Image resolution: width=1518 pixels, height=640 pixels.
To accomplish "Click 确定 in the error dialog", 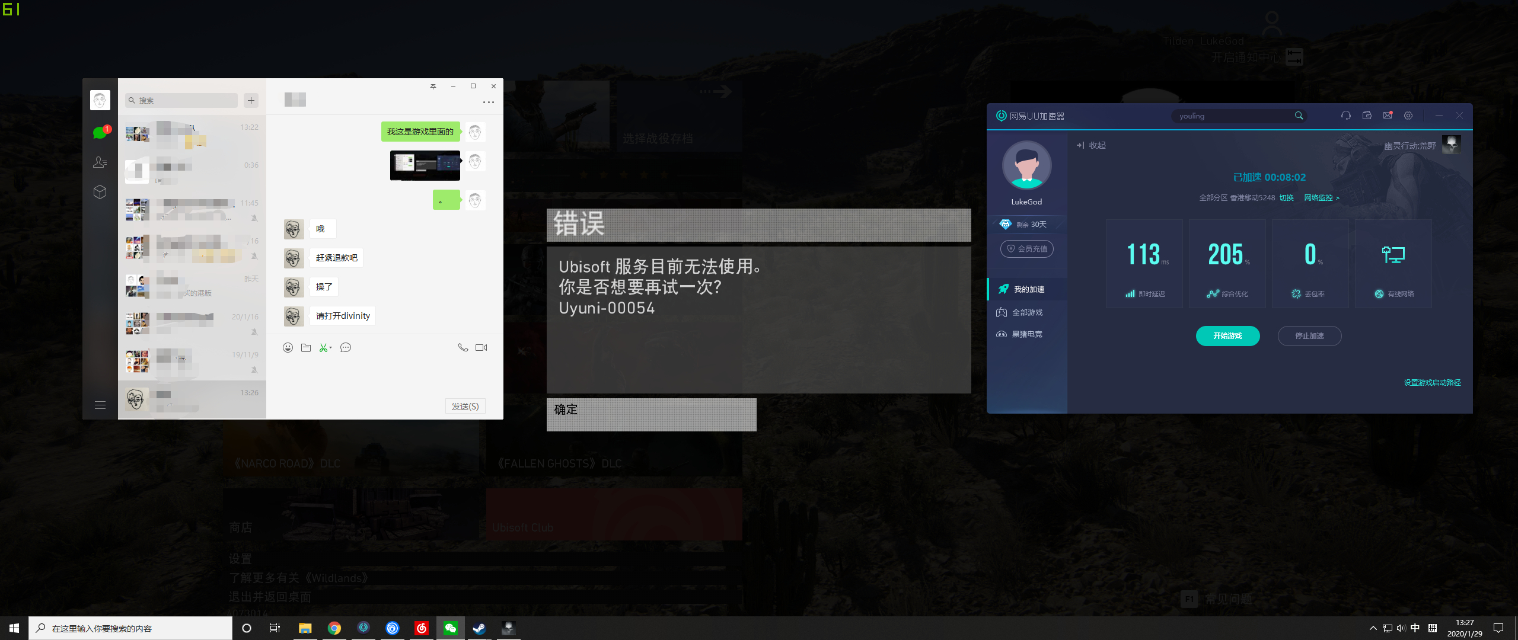I will click(651, 414).
